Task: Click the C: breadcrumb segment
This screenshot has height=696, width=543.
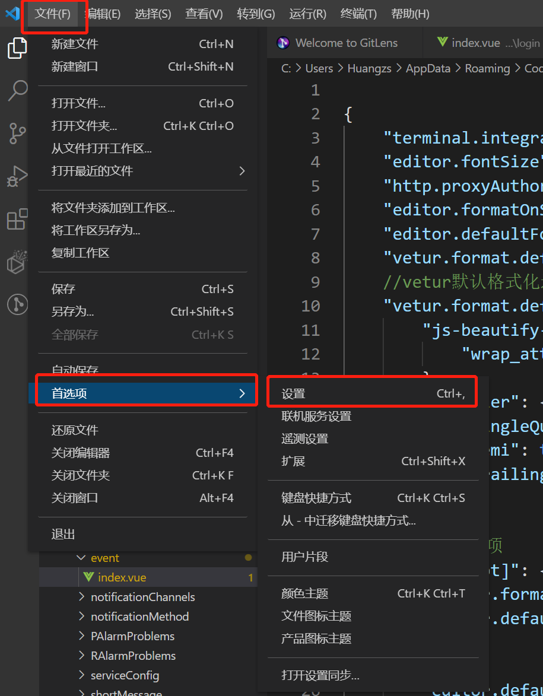Action: tap(287, 68)
